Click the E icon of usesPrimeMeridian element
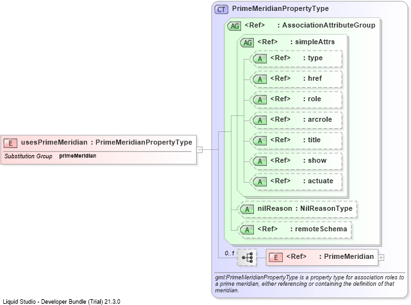This screenshot has height=305, width=411. click(10, 143)
